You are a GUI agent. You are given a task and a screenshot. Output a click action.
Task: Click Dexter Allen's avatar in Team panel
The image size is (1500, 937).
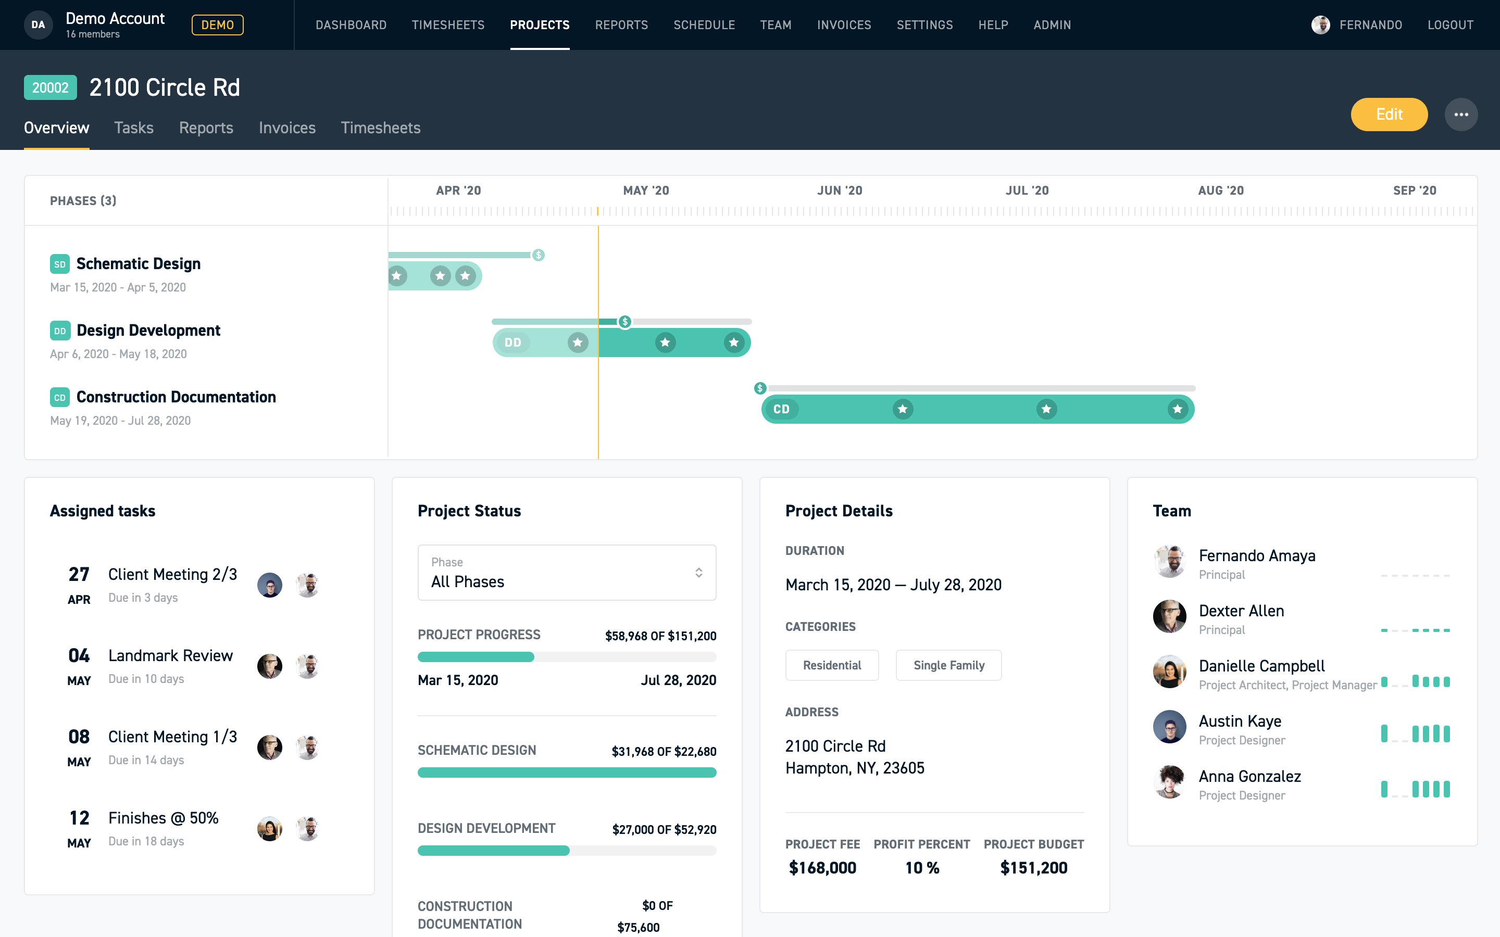(x=1170, y=617)
